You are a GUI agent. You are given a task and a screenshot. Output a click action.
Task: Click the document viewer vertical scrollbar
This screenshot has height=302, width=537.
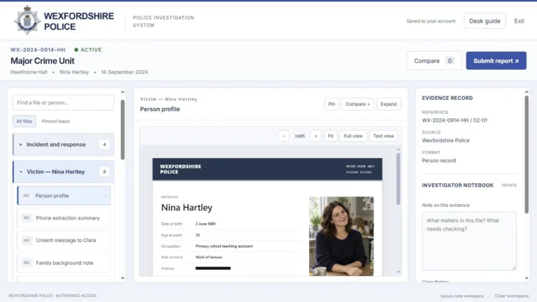click(398, 179)
